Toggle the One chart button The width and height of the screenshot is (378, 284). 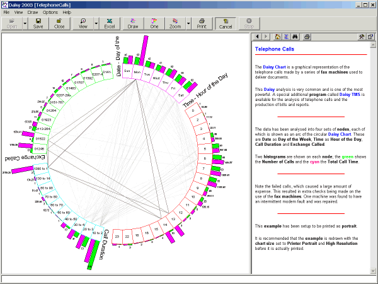pos(154,23)
